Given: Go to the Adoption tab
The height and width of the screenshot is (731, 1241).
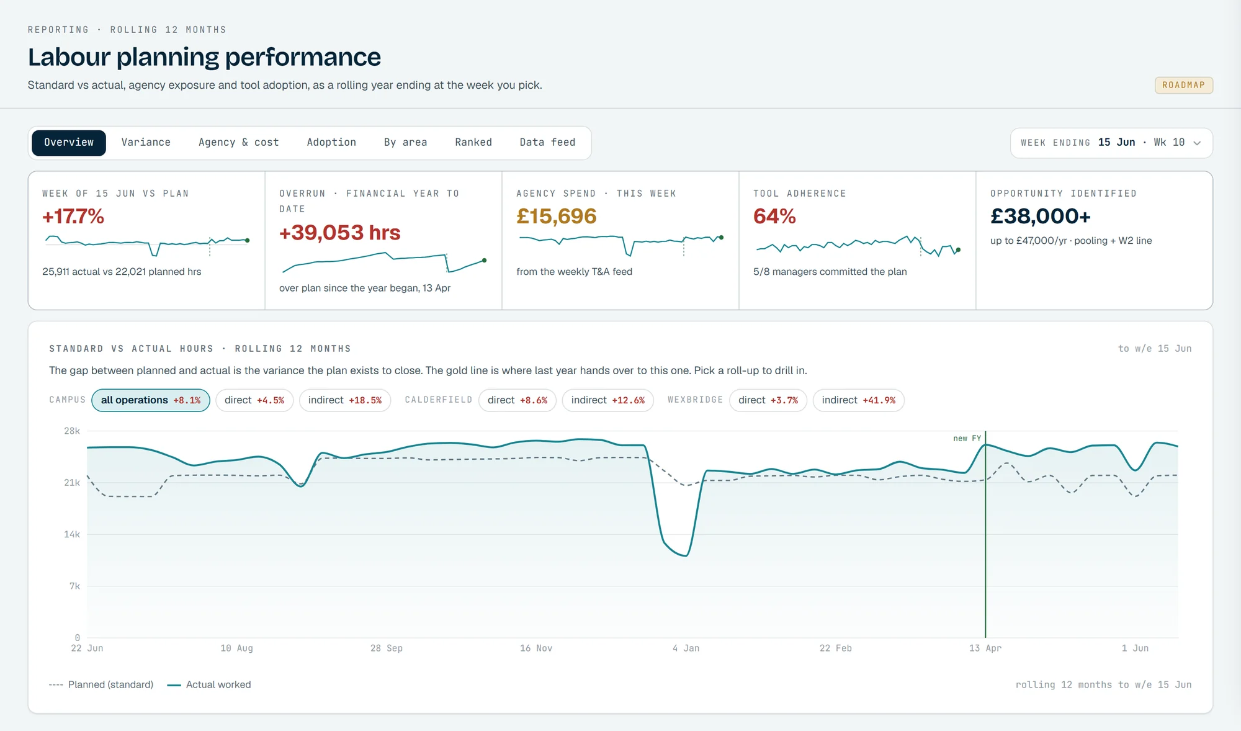Looking at the screenshot, I should [331, 143].
